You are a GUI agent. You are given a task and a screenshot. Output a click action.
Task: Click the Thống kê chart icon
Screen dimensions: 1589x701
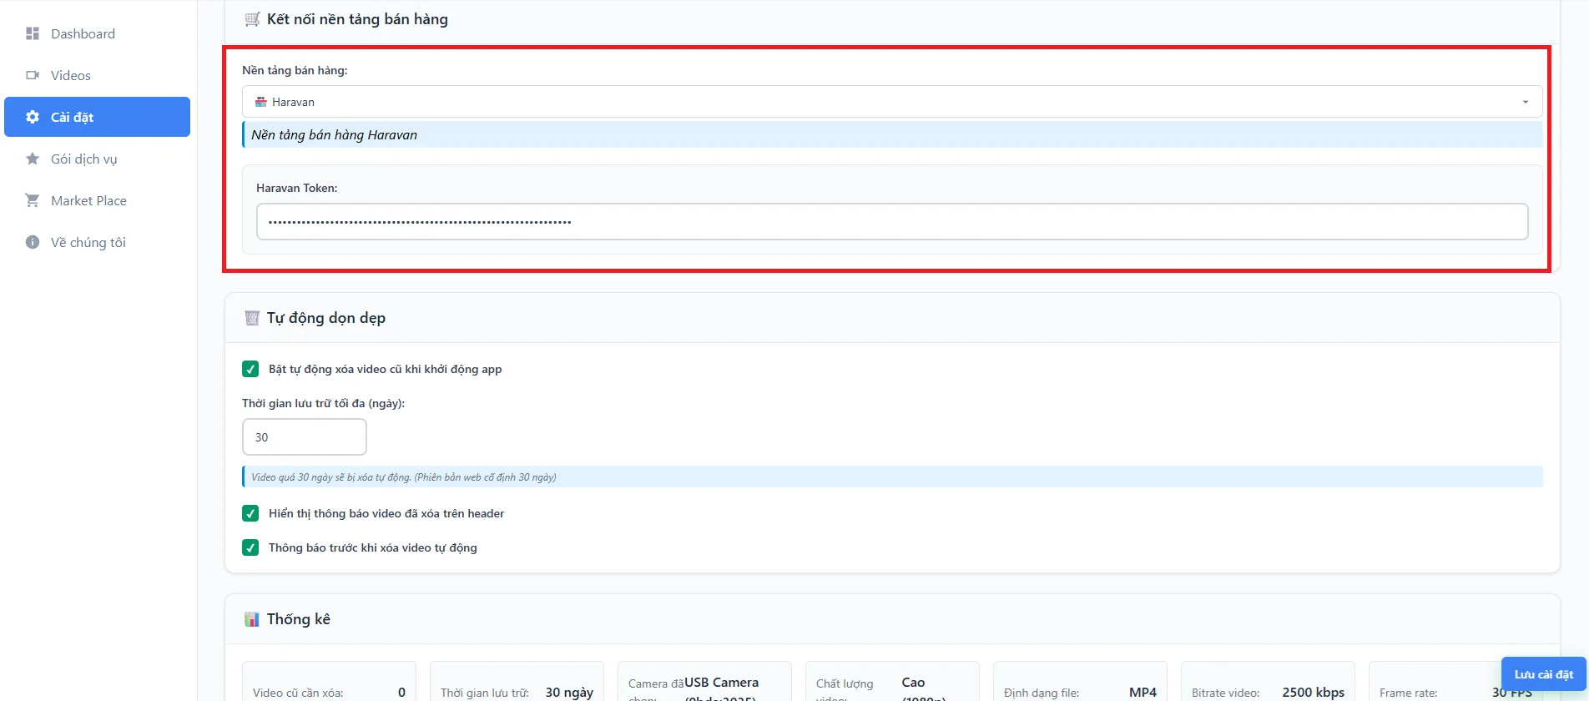coord(252,619)
